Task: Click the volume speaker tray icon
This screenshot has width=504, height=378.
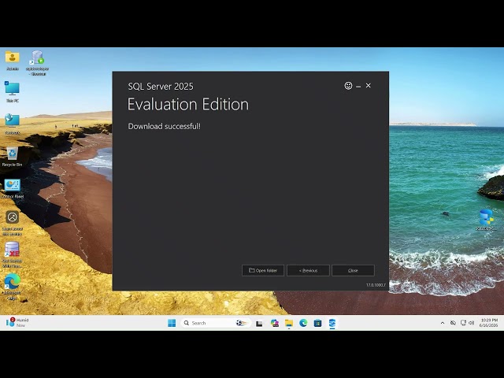Action: click(472, 323)
